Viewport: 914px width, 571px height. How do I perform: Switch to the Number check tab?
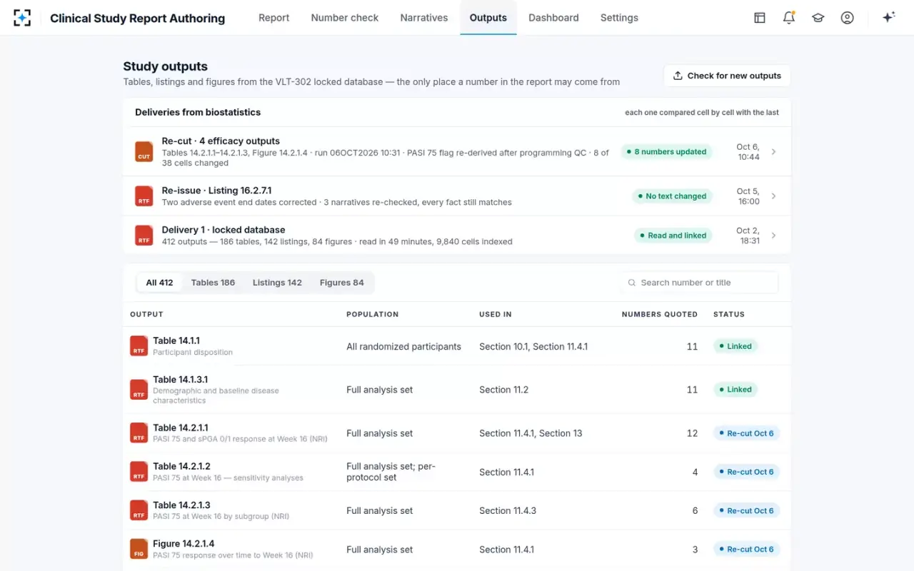(x=345, y=18)
